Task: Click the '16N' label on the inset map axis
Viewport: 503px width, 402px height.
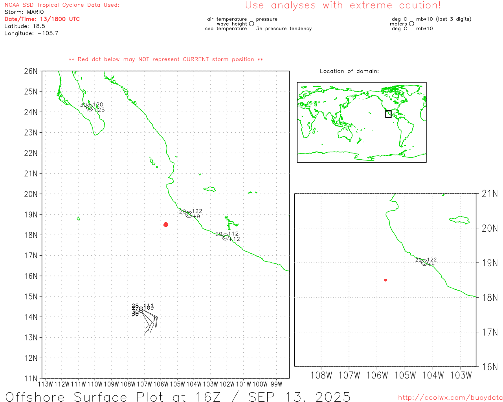Action: click(490, 367)
